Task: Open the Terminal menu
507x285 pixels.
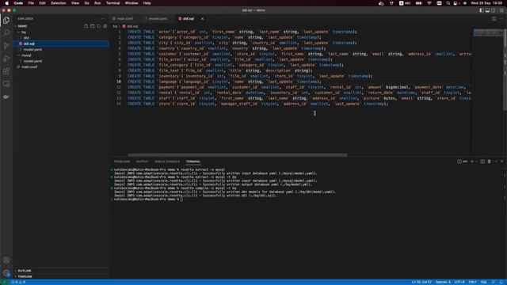Action: 112,3
